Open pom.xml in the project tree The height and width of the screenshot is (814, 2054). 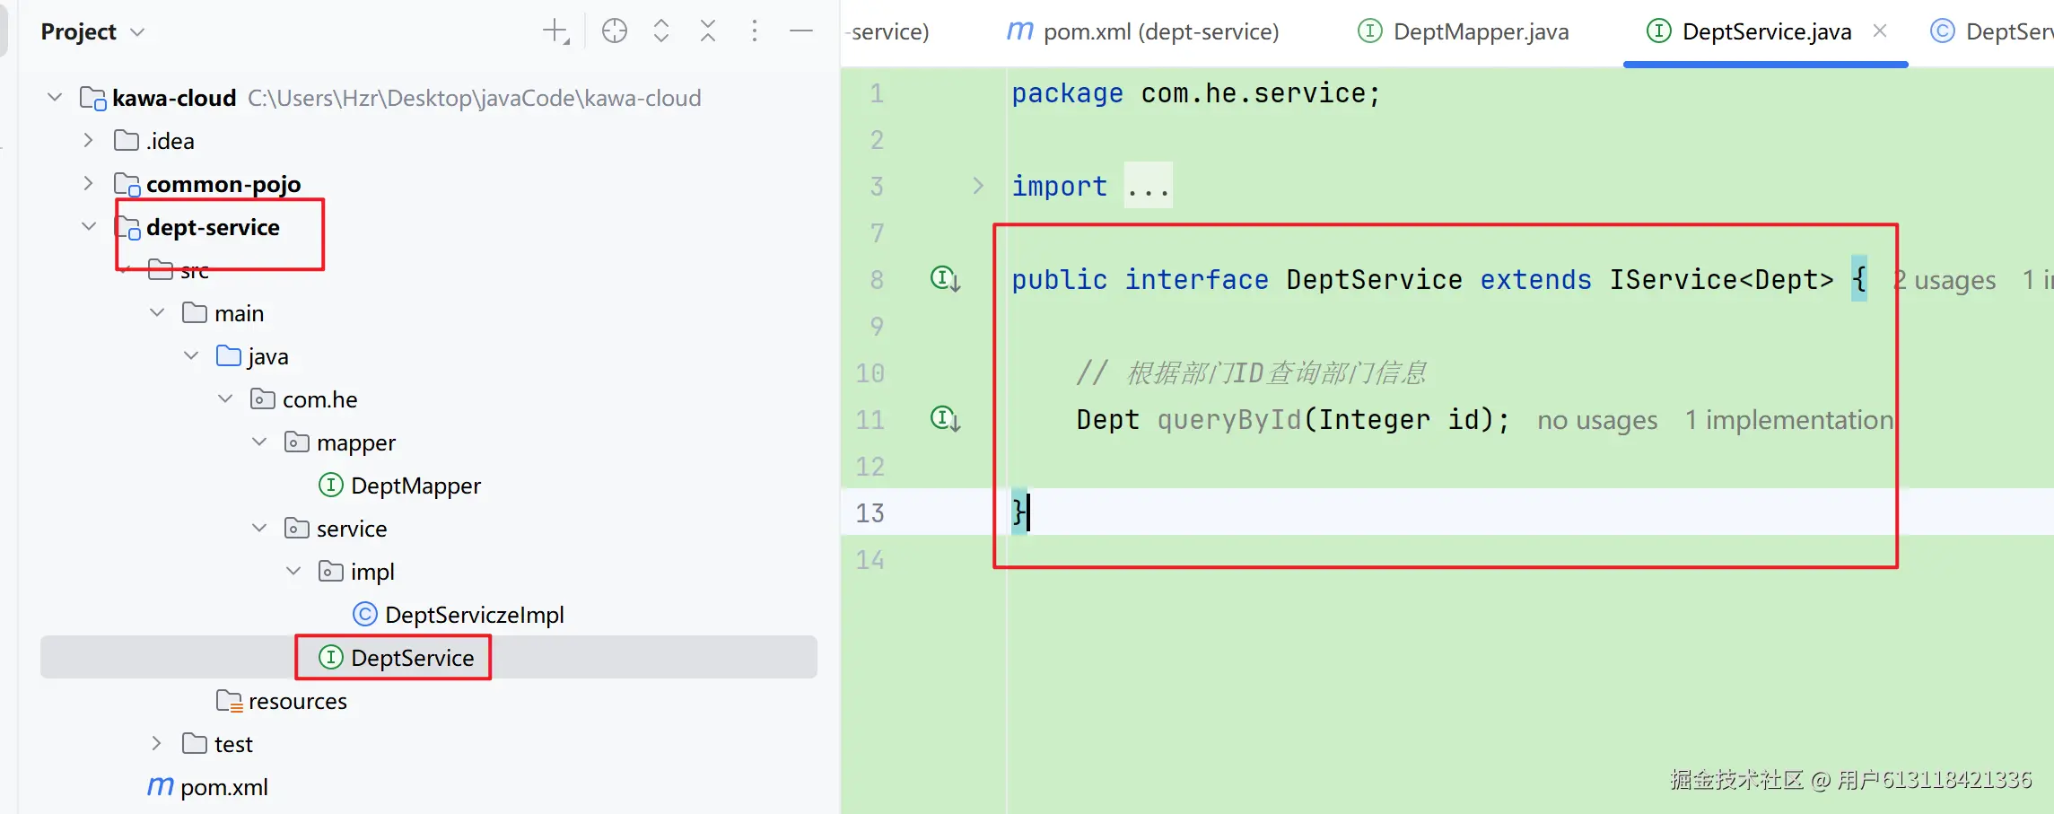[224, 787]
